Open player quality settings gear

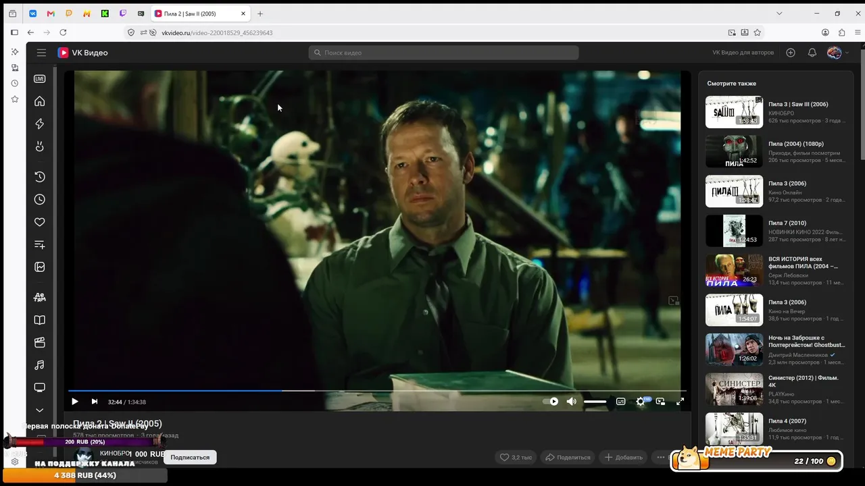pyautogui.click(x=641, y=402)
